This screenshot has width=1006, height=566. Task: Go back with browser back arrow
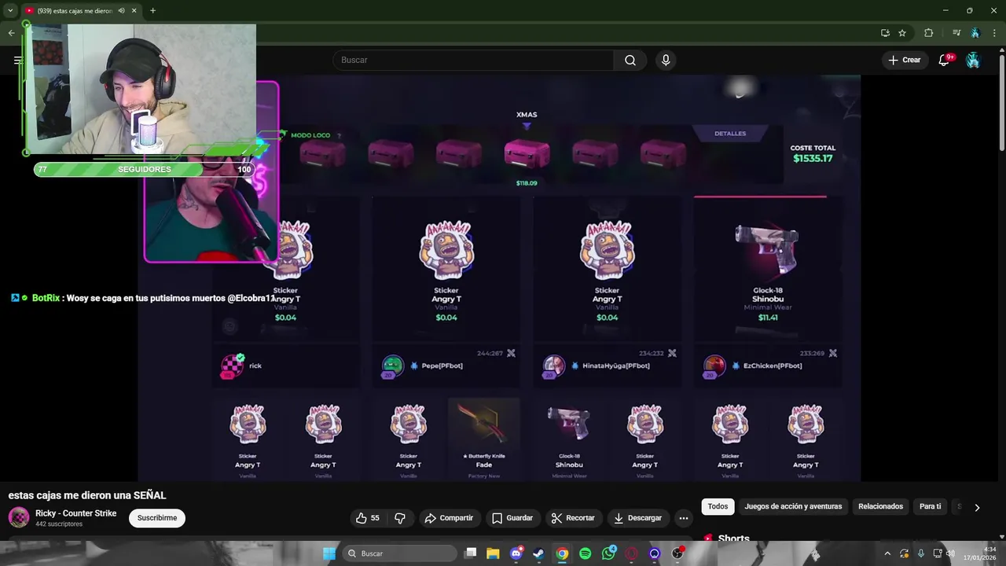point(11,33)
